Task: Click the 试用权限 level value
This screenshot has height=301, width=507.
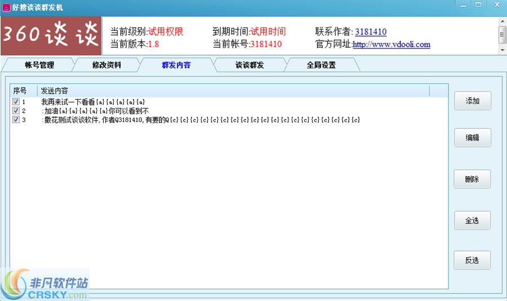Action: tap(166, 32)
